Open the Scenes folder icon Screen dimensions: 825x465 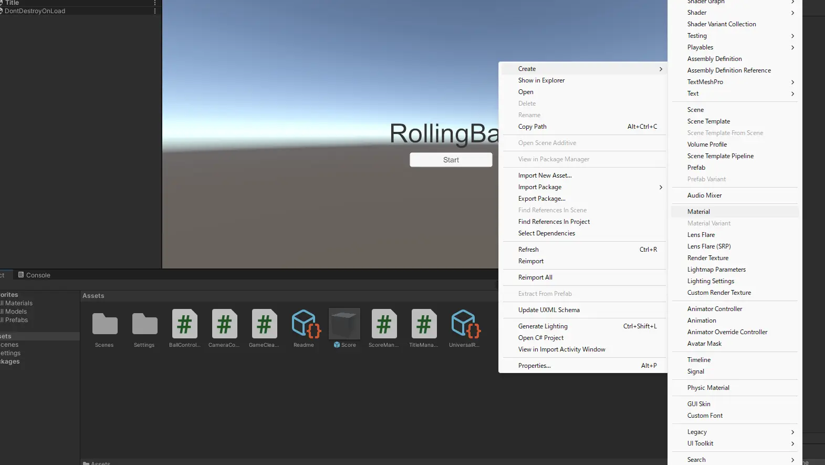(105, 324)
